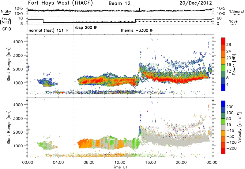Click the Velocity segment between 200 and 100
The width and height of the screenshot is (245, 169).
[x=223, y=110]
